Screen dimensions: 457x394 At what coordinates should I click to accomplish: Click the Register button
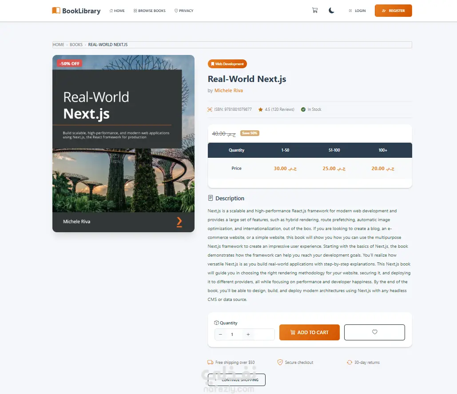click(x=393, y=11)
